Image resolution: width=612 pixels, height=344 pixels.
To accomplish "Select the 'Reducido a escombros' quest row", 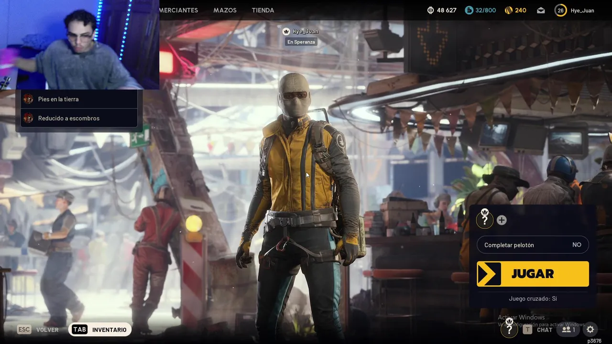I will click(79, 118).
